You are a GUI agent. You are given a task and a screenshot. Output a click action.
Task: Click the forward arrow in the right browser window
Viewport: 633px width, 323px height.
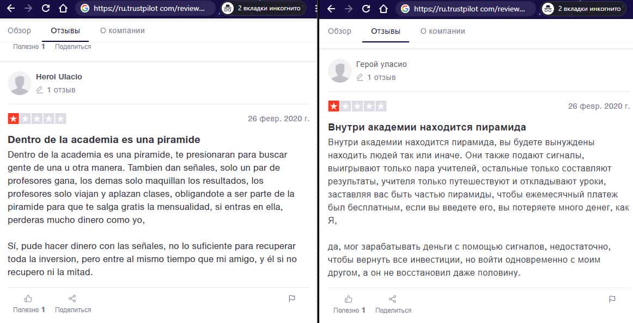[x=349, y=9]
